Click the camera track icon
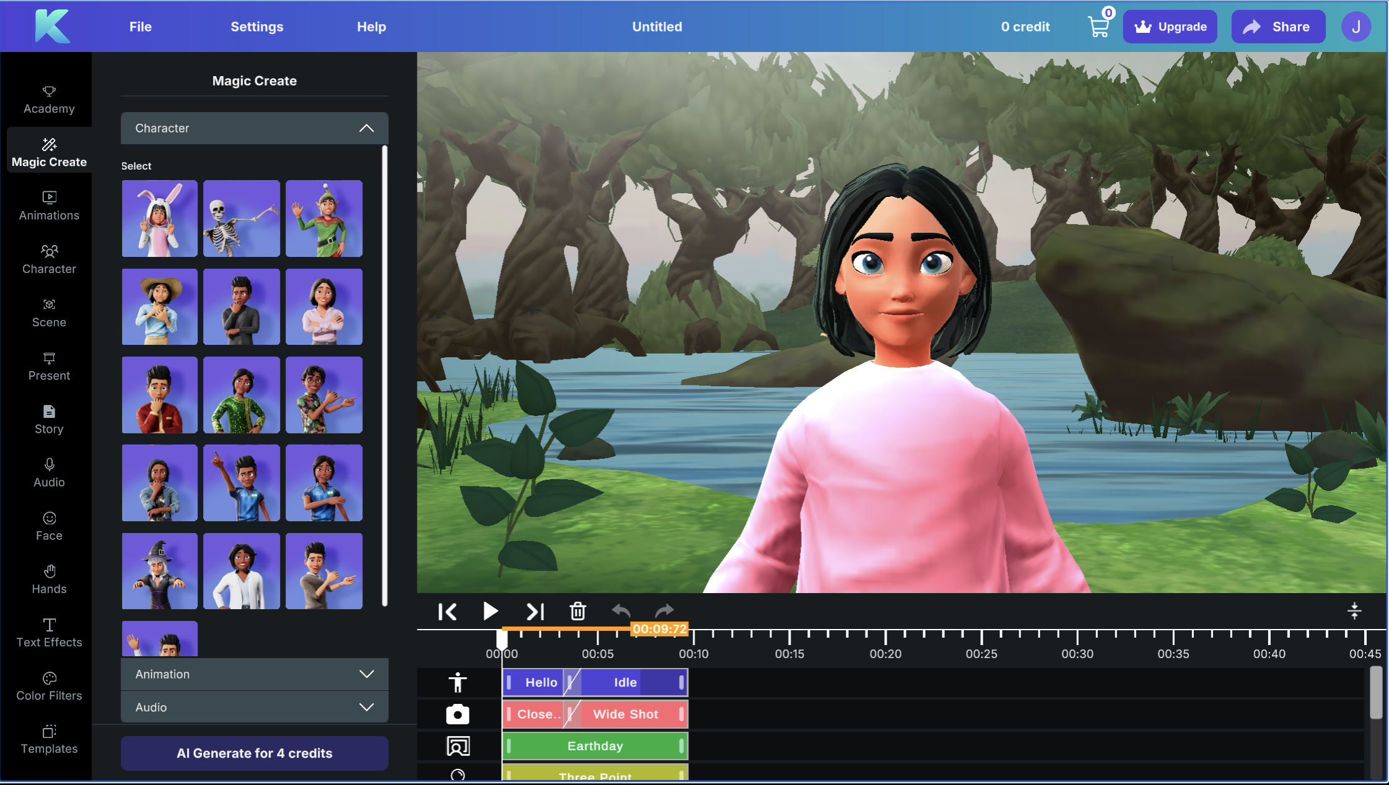 [457, 714]
